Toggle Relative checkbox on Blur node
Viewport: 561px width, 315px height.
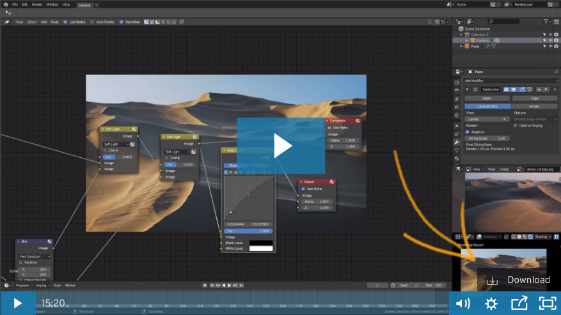20,263
